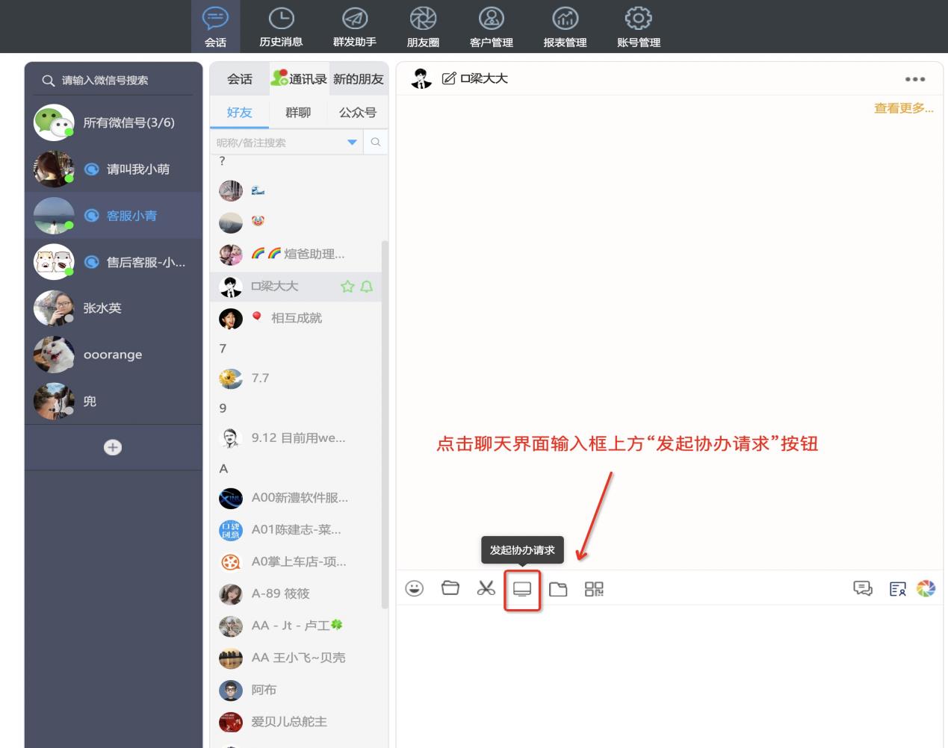
Task: Click the magnifier in 昵称/备注搜索 box
Action: 376,142
